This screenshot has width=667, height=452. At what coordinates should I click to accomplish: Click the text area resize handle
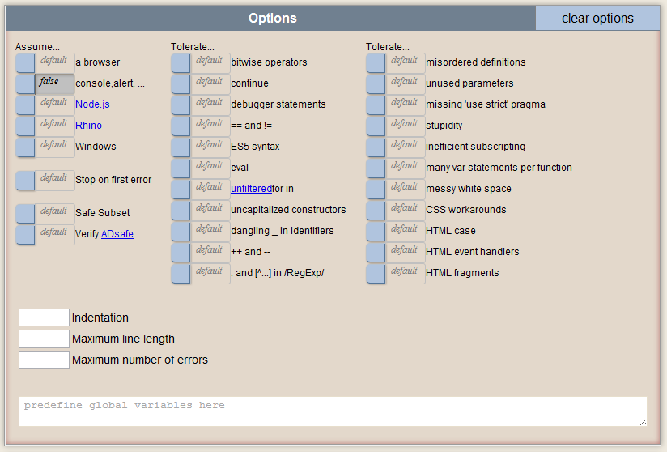click(x=644, y=422)
